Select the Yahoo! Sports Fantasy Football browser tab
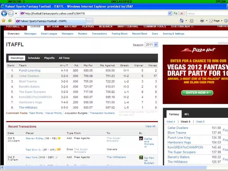Image resolution: width=228 pixels, height=171 pixels. 51,21
